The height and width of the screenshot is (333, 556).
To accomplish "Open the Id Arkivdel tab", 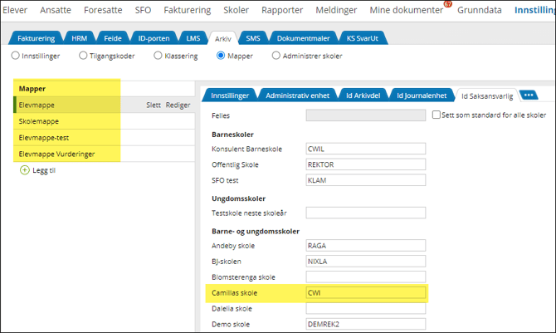I will tap(362, 95).
